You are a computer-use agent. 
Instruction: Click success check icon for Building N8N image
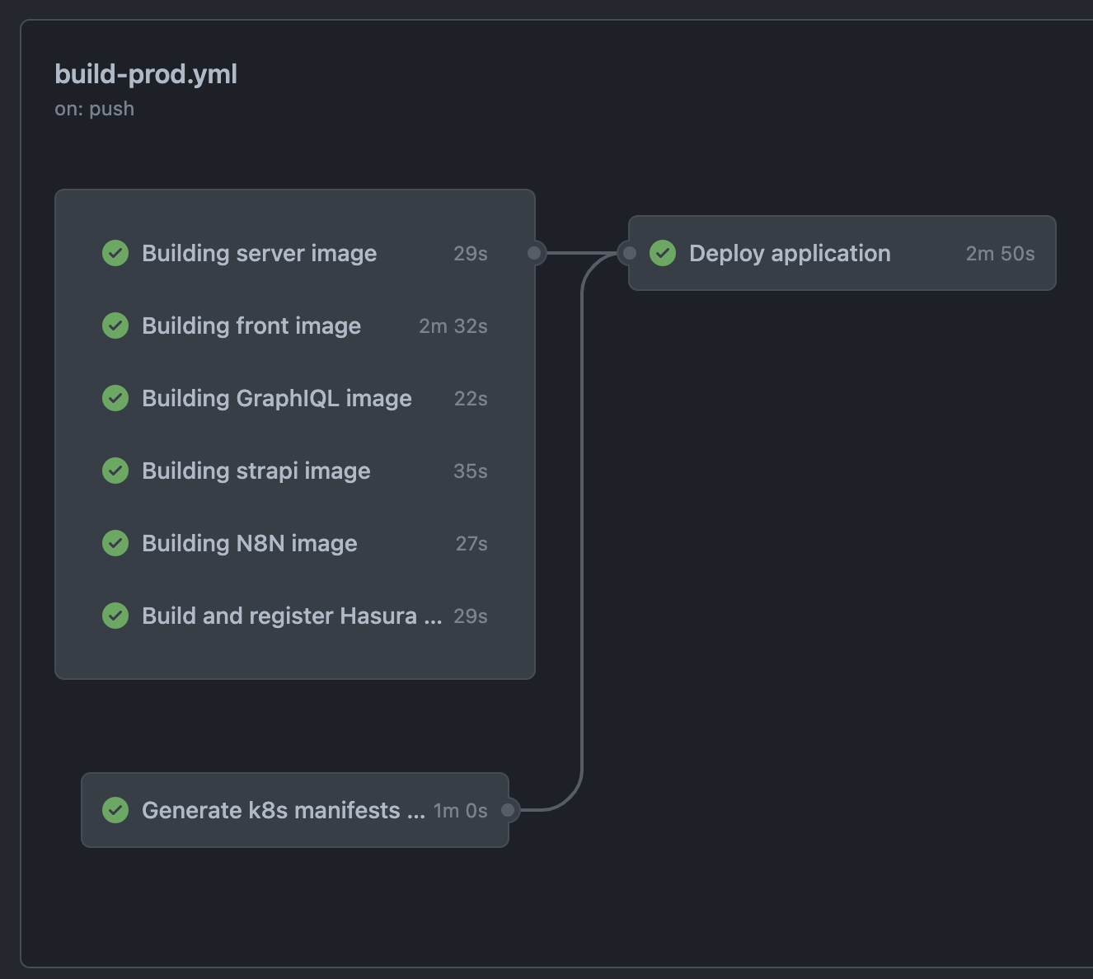pos(115,543)
